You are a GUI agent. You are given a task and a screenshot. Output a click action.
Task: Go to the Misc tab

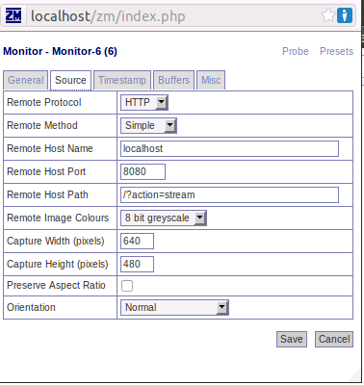pyautogui.click(x=211, y=80)
